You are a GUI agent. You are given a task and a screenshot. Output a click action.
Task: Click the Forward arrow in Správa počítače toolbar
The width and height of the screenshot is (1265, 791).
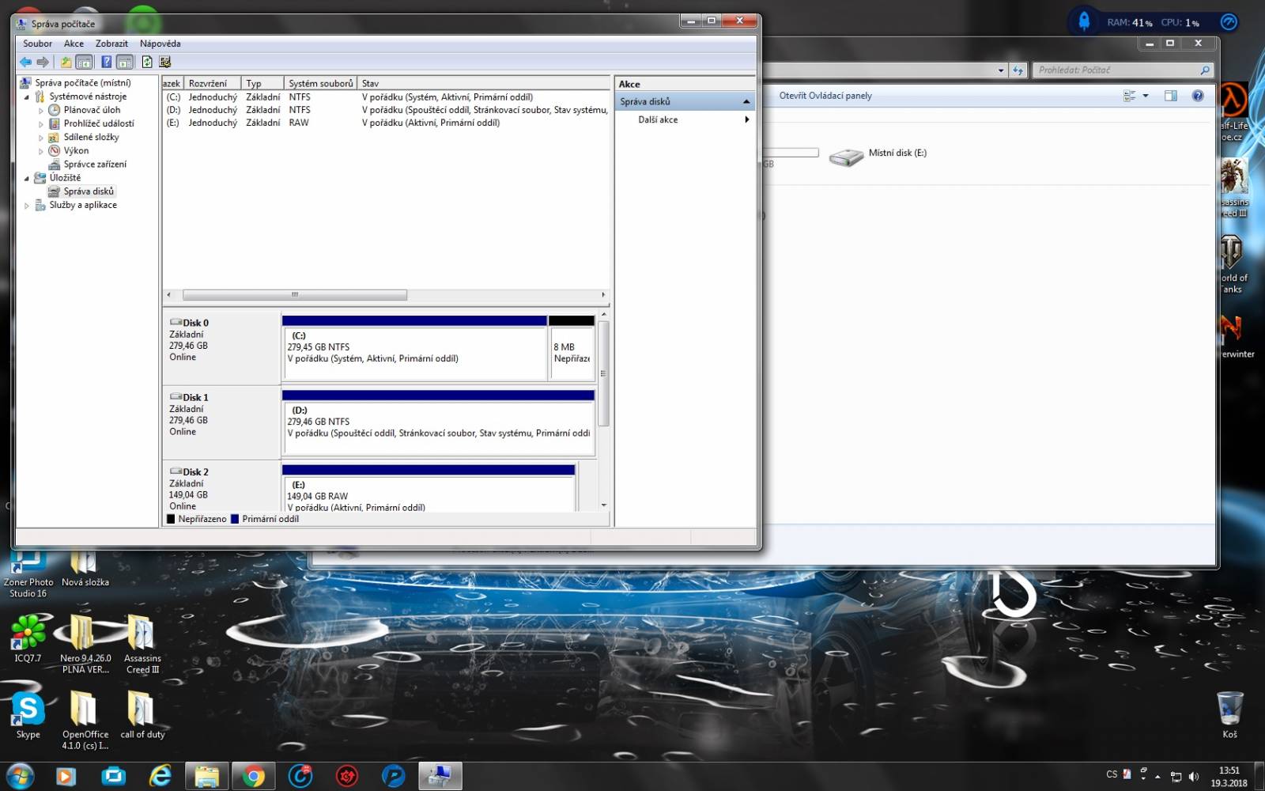(x=43, y=62)
